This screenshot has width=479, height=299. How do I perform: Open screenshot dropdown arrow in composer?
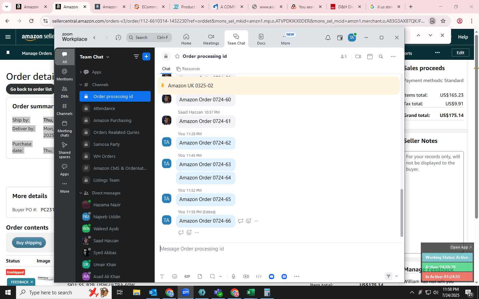[x=220, y=276]
